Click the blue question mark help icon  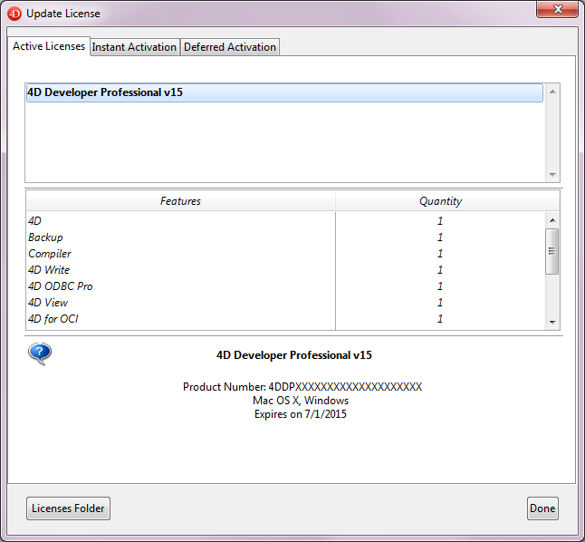[x=40, y=353]
